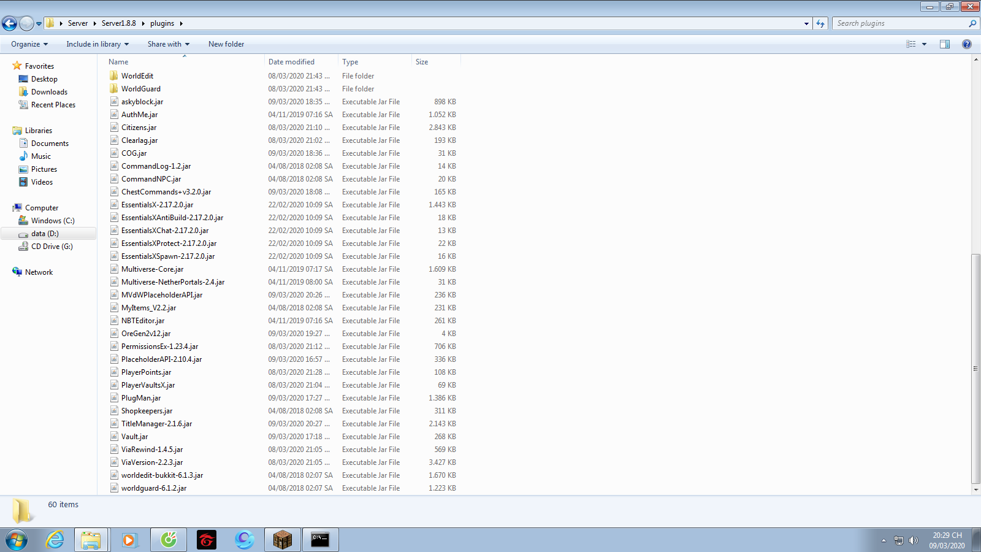Select the askyblock.jar file icon
The height and width of the screenshot is (552, 981).
[114, 102]
